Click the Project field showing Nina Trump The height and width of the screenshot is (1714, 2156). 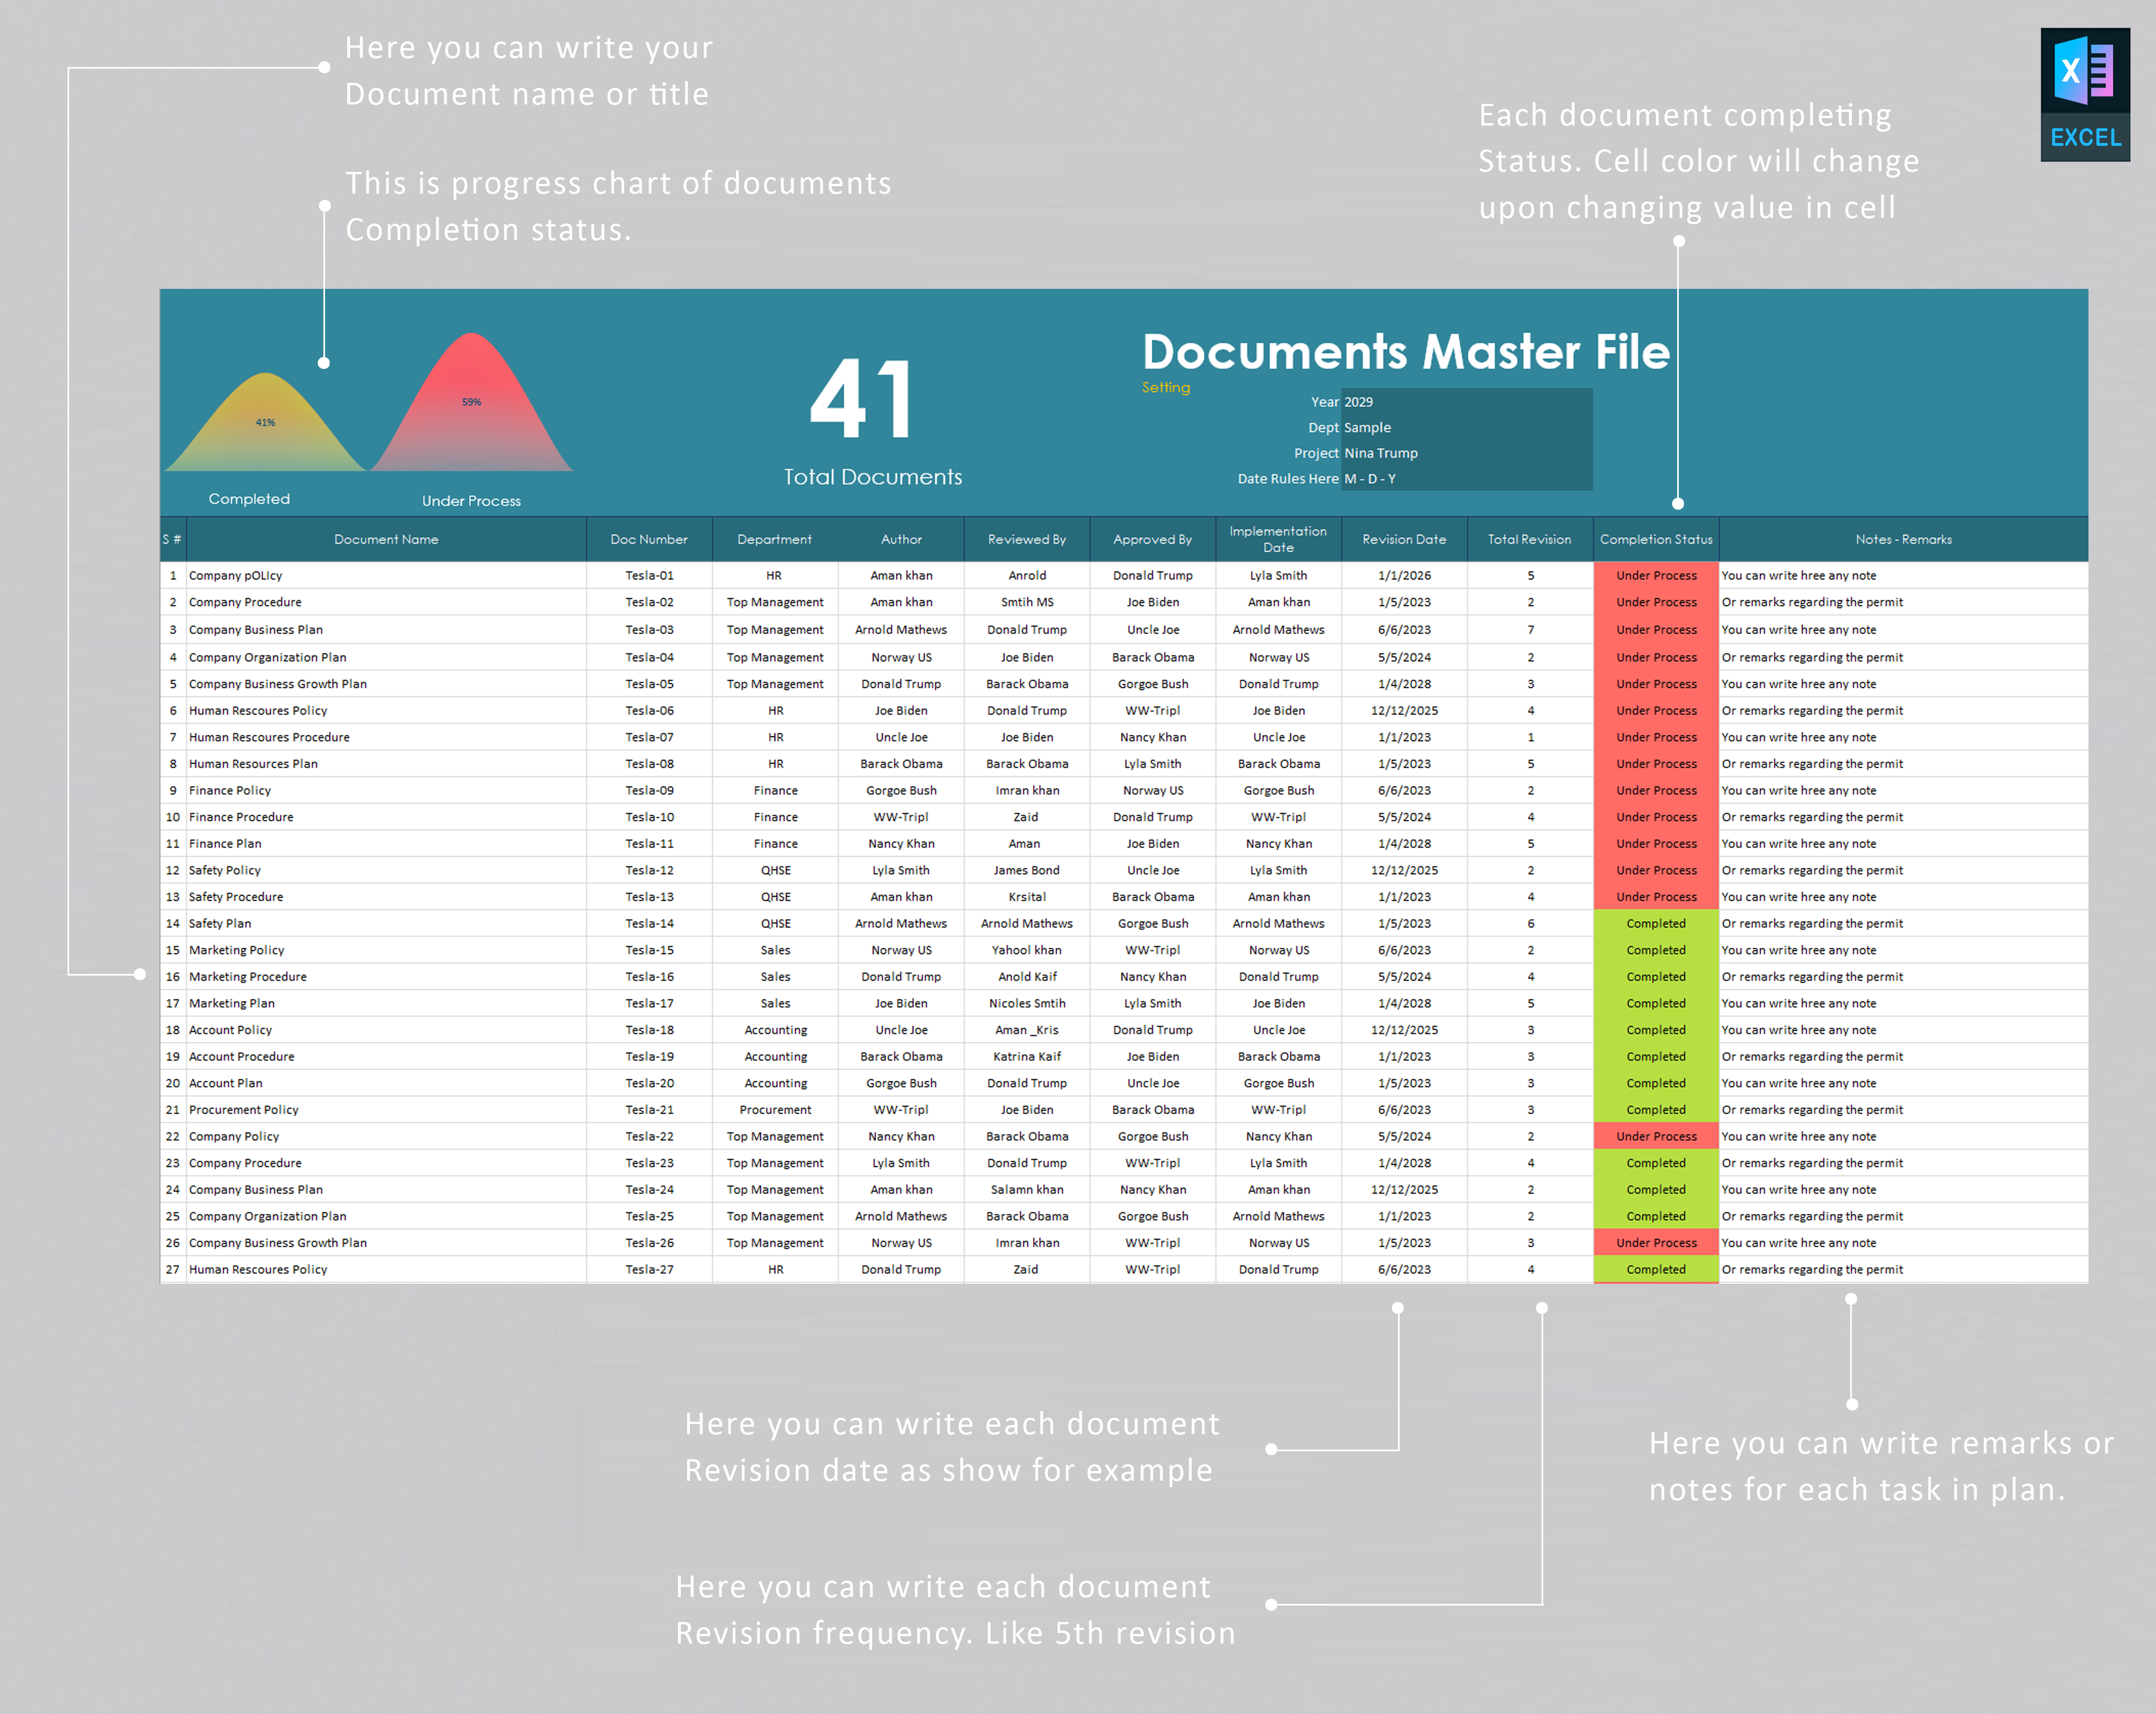[1381, 452]
